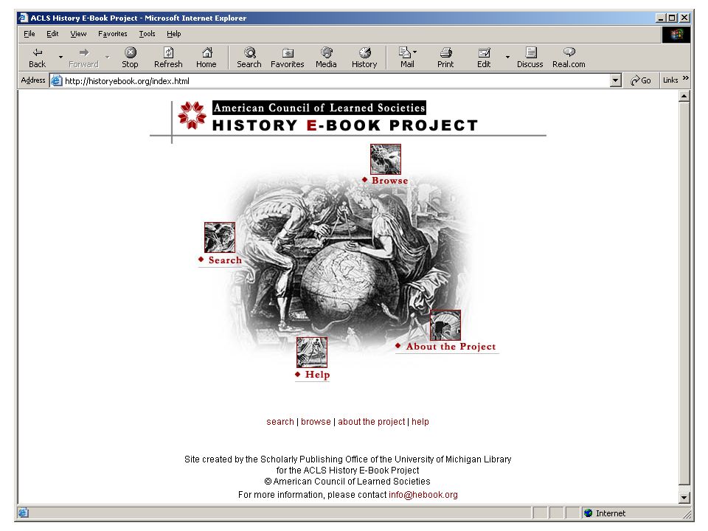Open the Mail button dropdown arrow

[415, 52]
